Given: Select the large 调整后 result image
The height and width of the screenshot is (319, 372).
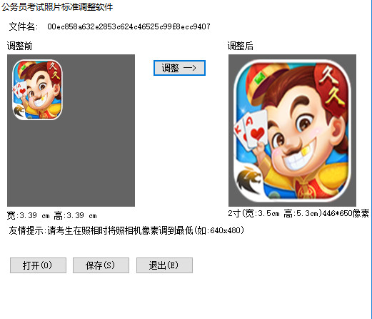Looking at the screenshot, I should point(292,130).
